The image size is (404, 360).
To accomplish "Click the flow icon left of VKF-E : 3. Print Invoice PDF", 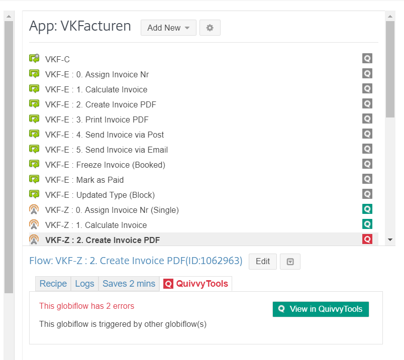I will [34, 119].
